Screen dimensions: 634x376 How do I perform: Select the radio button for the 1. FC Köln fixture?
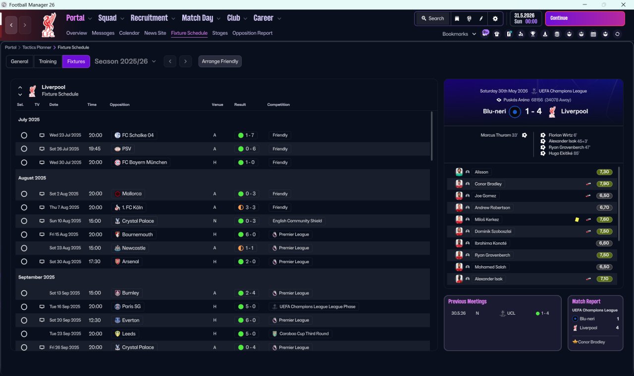24,207
